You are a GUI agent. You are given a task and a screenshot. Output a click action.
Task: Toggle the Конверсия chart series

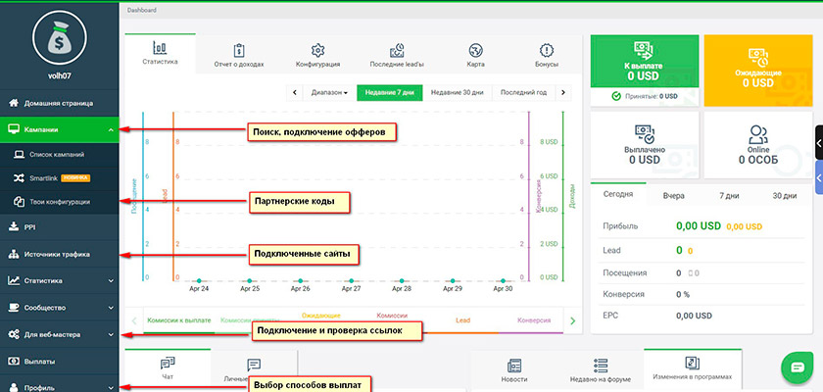[x=534, y=320]
